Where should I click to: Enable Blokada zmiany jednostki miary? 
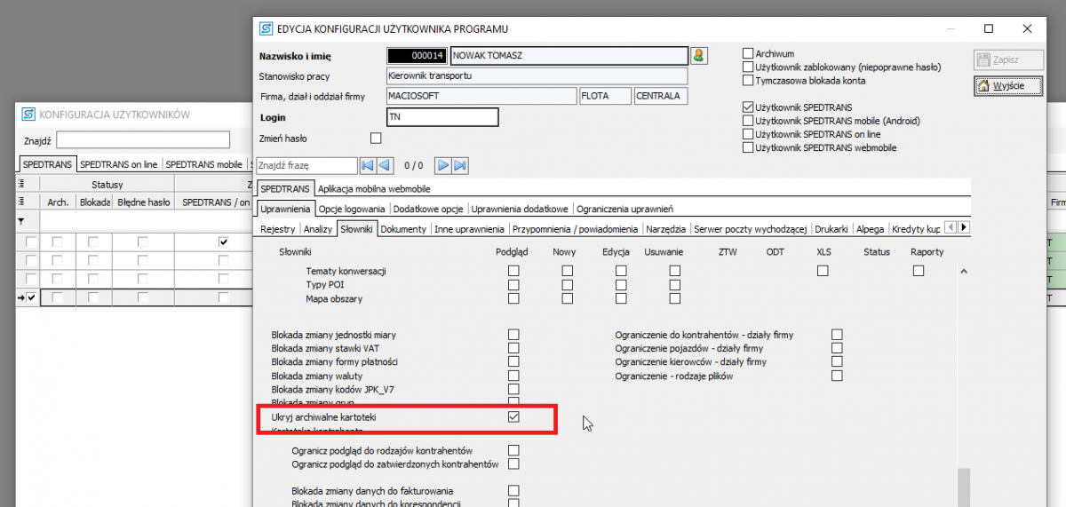(513, 335)
